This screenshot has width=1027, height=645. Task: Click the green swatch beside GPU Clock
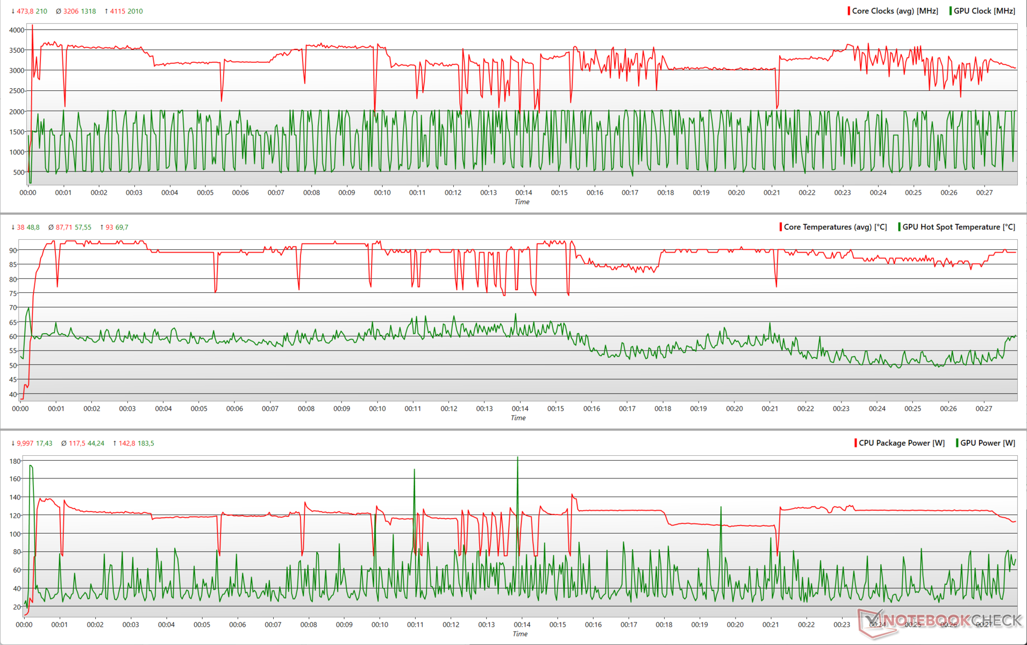tap(951, 11)
